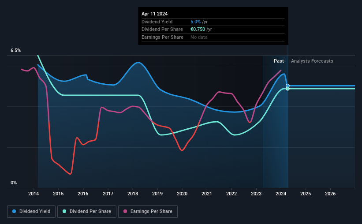Click the pink Earnings Per Share legend dot

pyautogui.click(x=125, y=211)
